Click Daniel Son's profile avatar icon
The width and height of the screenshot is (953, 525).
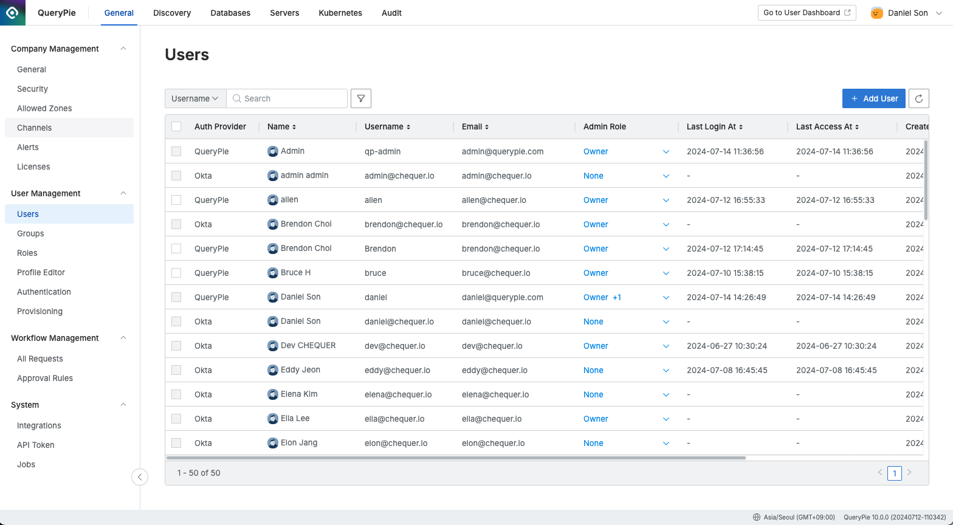coord(876,13)
